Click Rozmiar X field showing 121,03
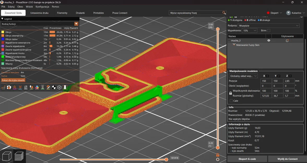This screenshot has height=163, width=307. click(266, 96)
